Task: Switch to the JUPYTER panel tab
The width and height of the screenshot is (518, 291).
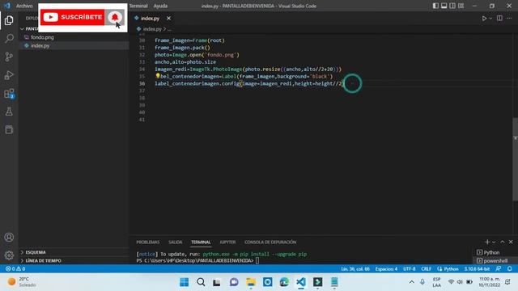Action: tap(227, 242)
